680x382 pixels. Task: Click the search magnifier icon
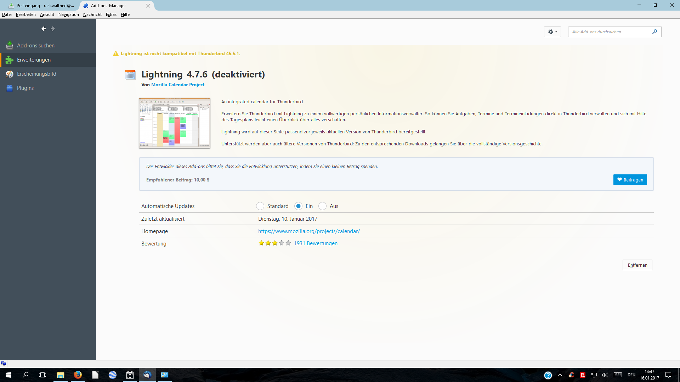[654, 32]
